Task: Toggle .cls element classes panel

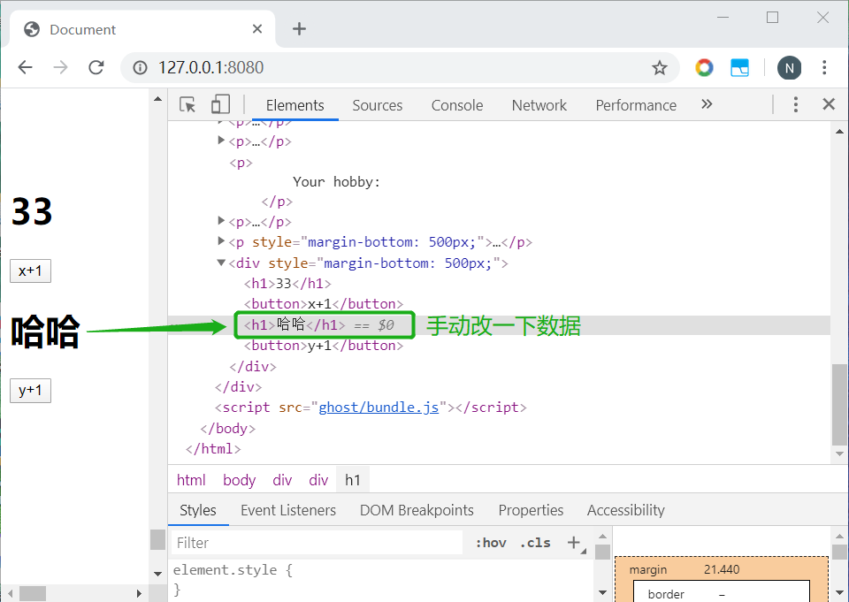Action: (535, 543)
